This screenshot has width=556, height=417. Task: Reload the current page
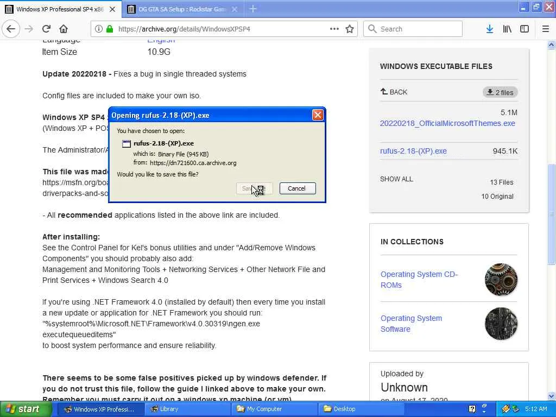point(46,29)
